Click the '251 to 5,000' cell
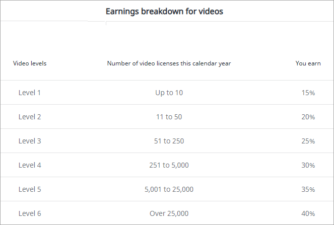Image resolution: width=334 pixels, height=225 pixels. click(169, 165)
